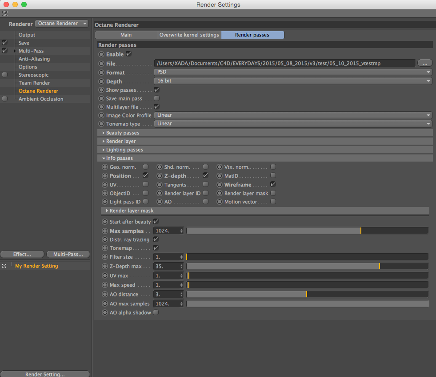
Task: Expand the Lighting passes section
Action: [x=104, y=150]
